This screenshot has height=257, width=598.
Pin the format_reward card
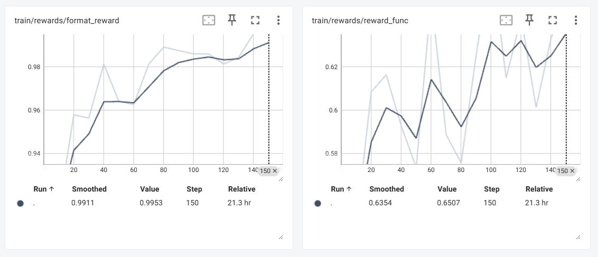click(232, 21)
